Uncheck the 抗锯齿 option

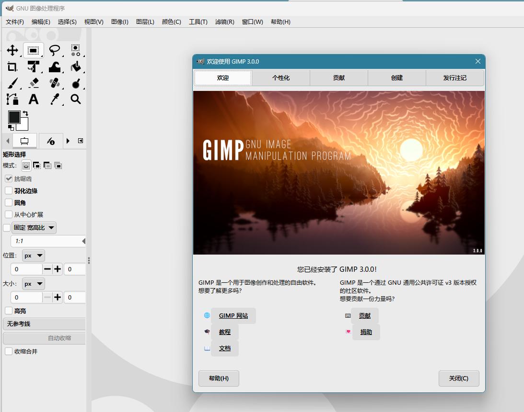point(9,178)
